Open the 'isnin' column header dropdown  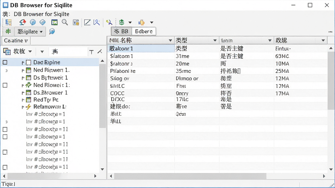point(270,40)
